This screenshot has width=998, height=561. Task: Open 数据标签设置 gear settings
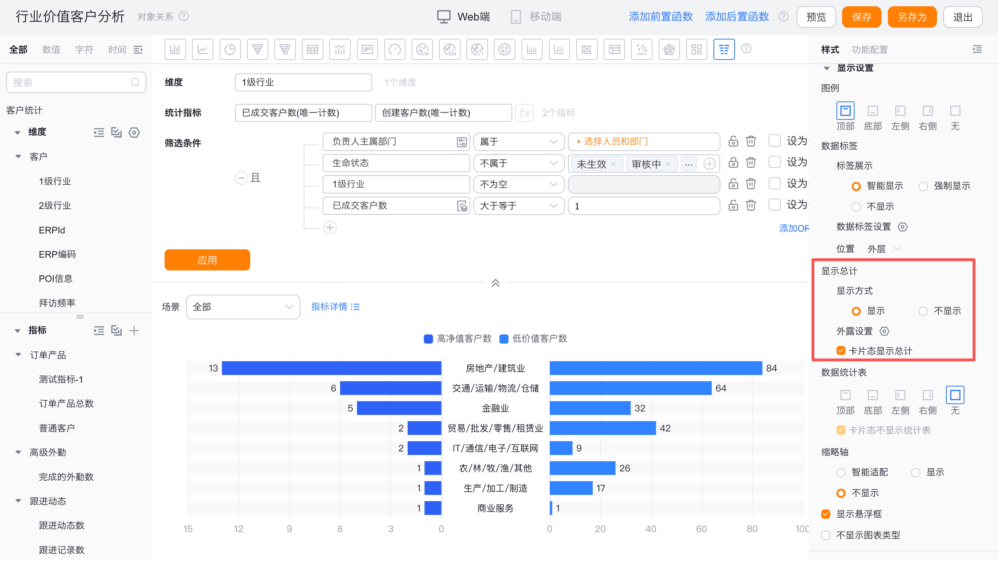[x=903, y=227]
